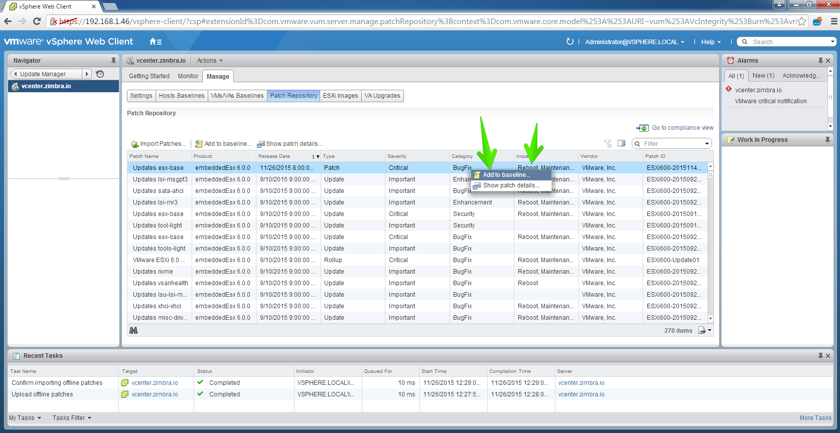The image size is (840, 433).
Task: Click the Import Patches toolbar icon
Action: click(x=135, y=144)
